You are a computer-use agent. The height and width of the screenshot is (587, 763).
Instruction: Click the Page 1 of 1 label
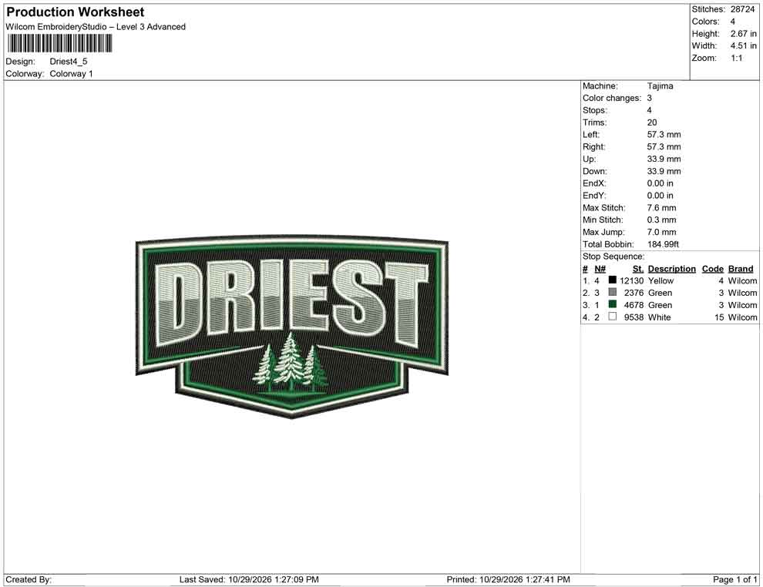pyautogui.click(x=734, y=579)
